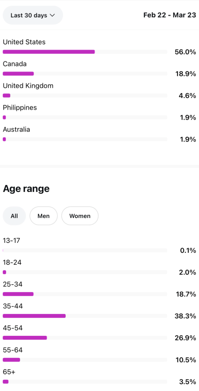Click the Australia country label
The height and width of the screenshot is (391, 199).
pos(16,129)
